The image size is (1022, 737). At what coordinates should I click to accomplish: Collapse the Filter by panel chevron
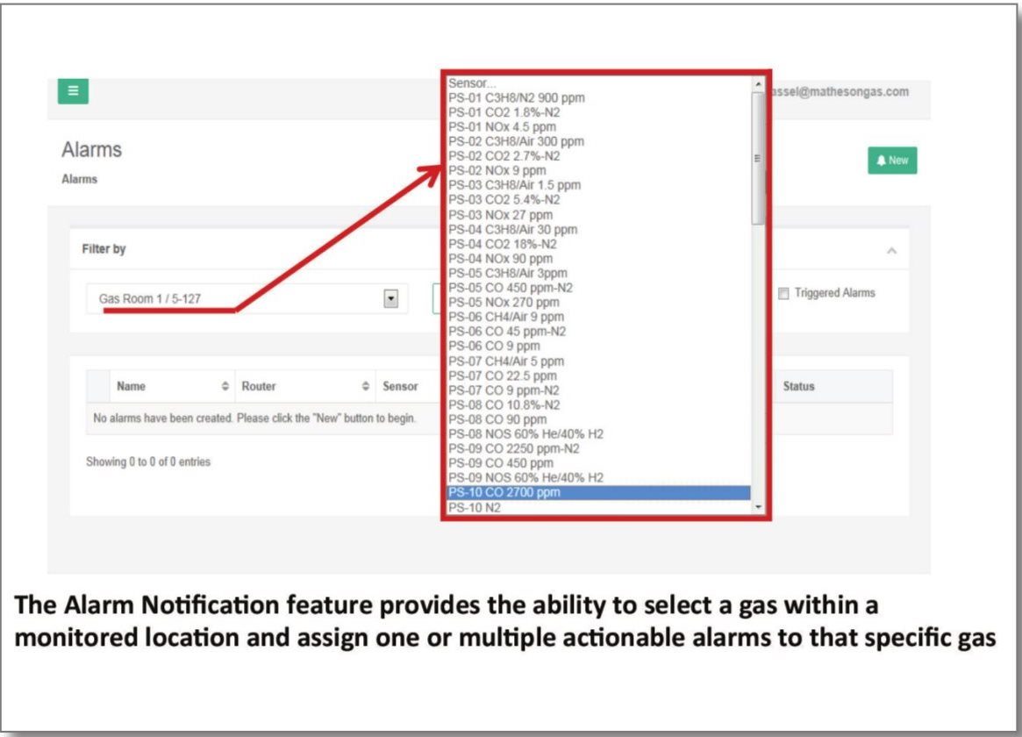[891, 251]
